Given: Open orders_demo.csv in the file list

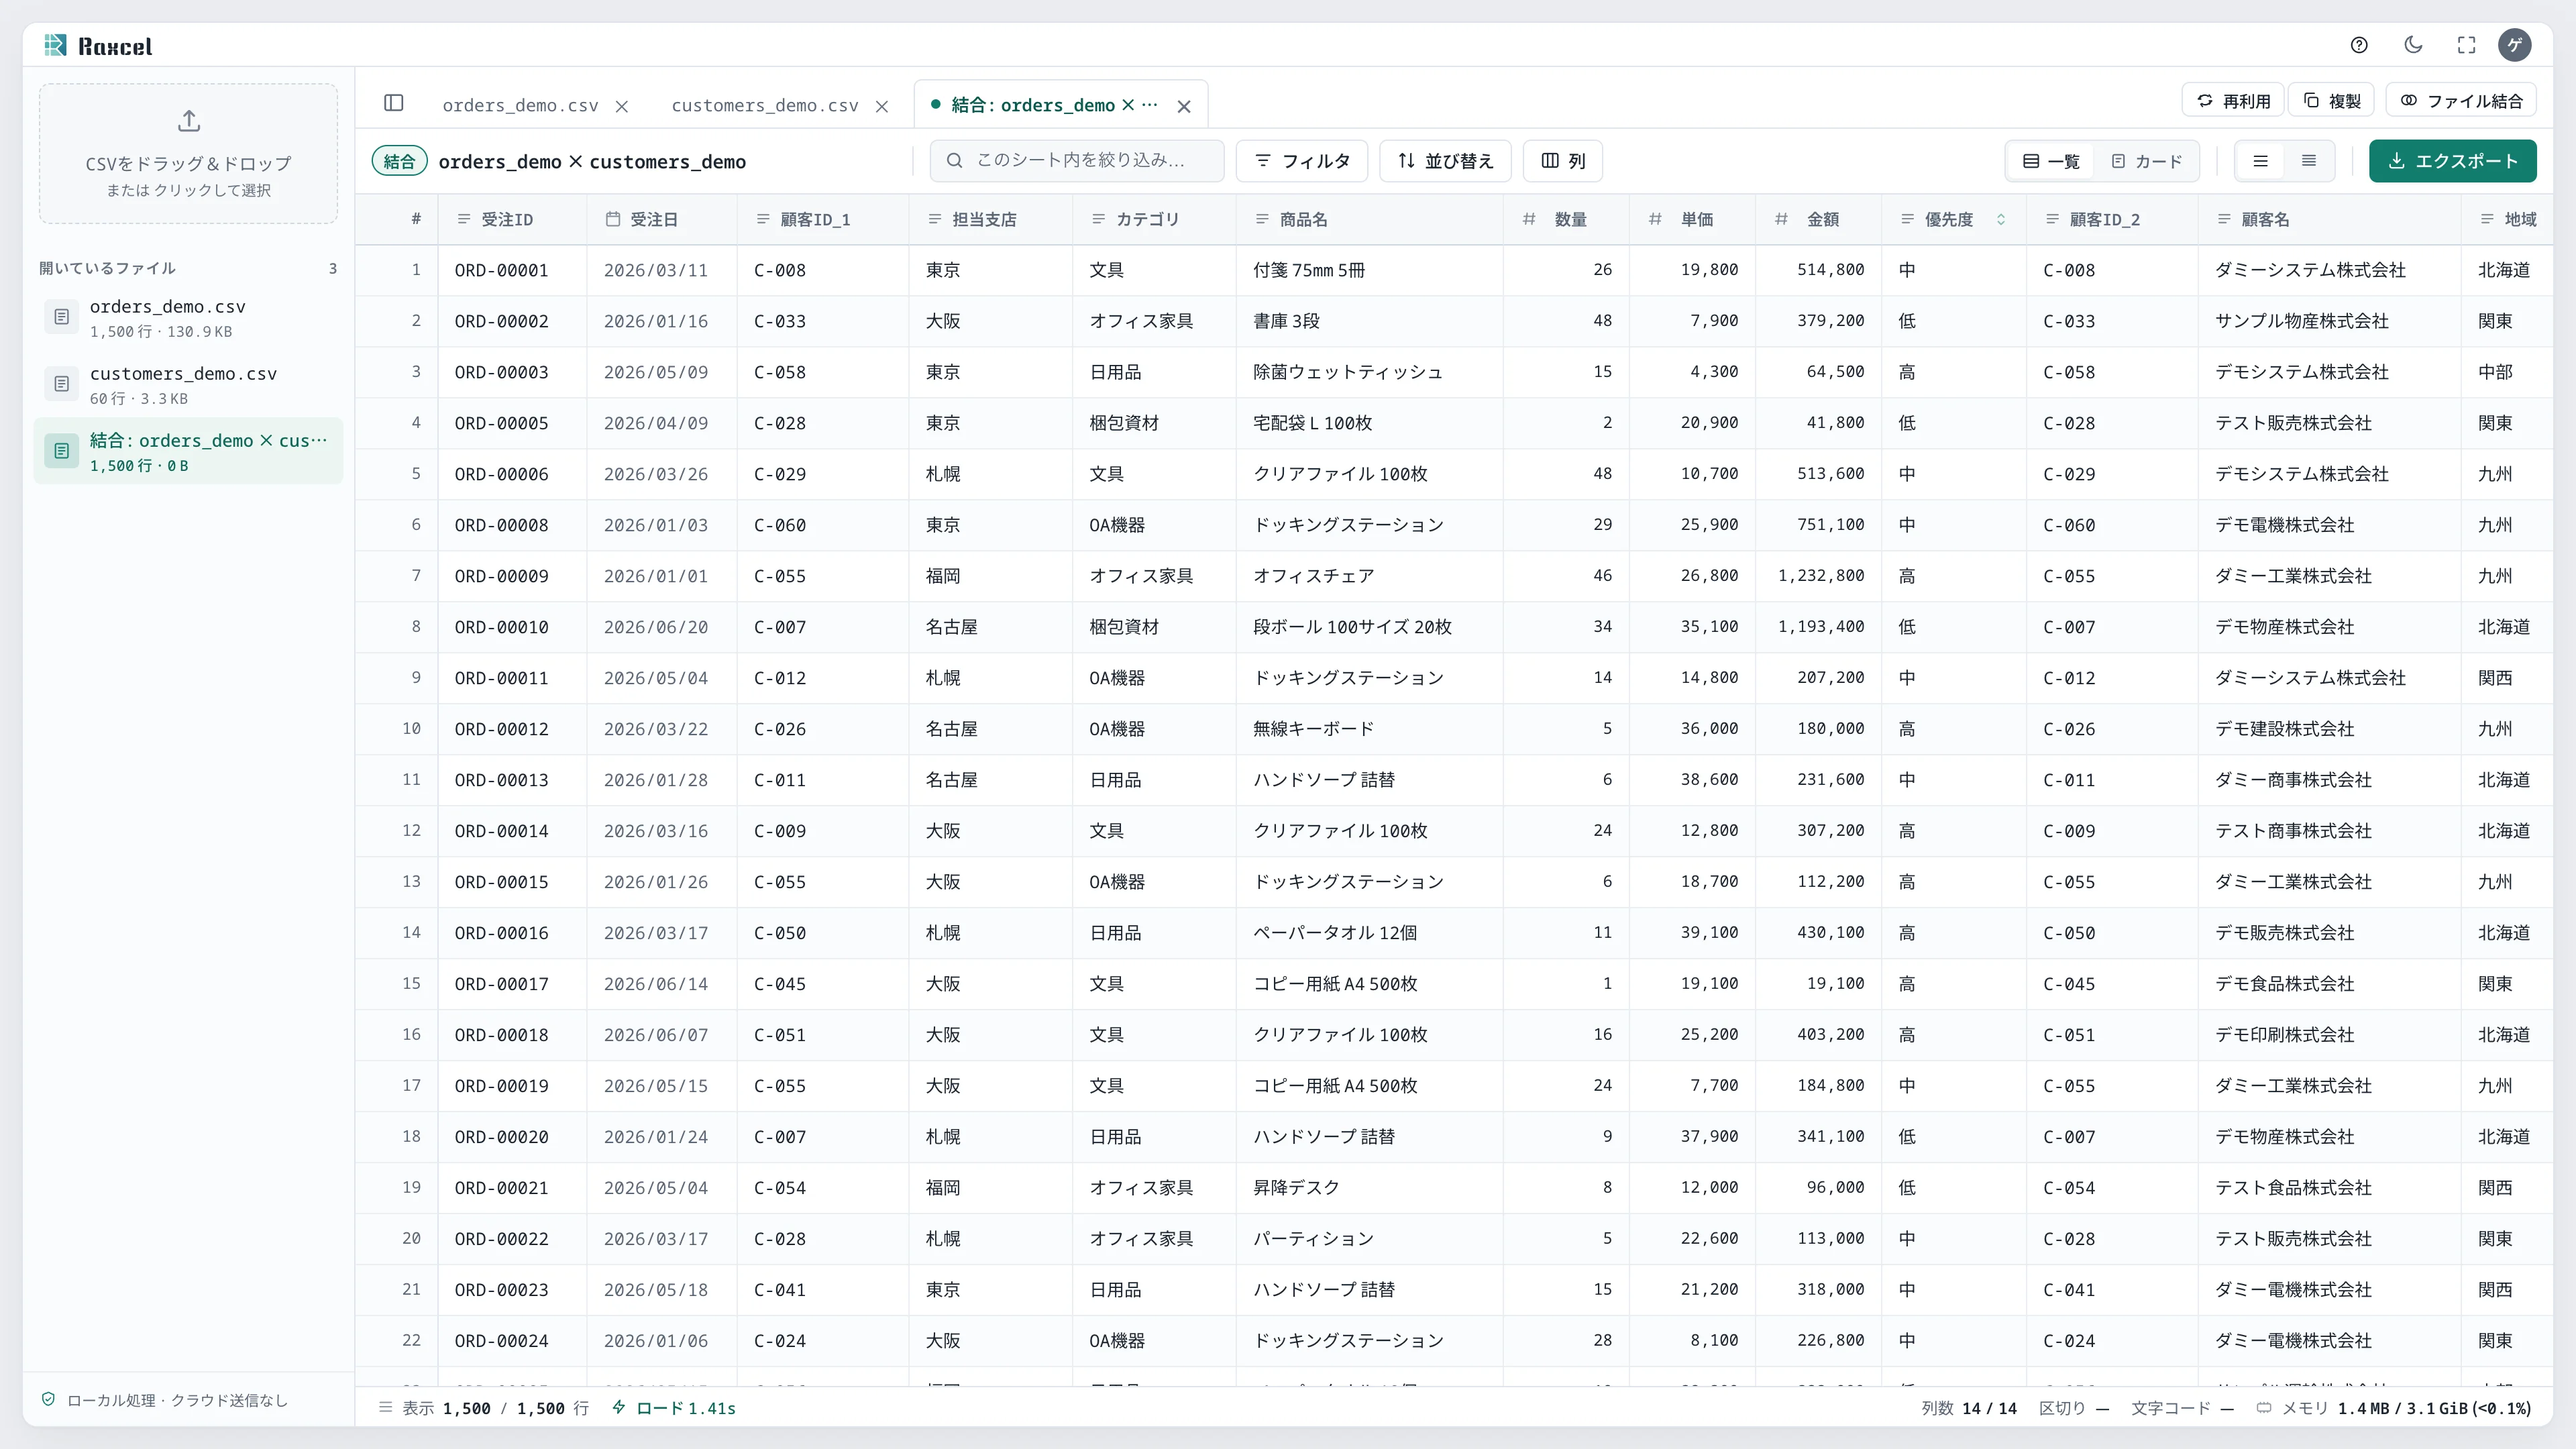Looking at the screenshot, I should (x=188, y=318).
